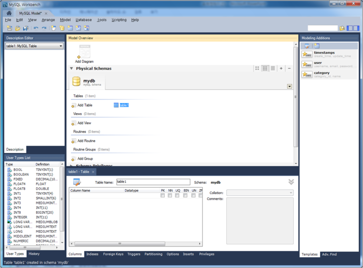This screenshot has width=363, height=268.
Task: Select the BOOLEAN user type row
Action: [x=32, y=174]
